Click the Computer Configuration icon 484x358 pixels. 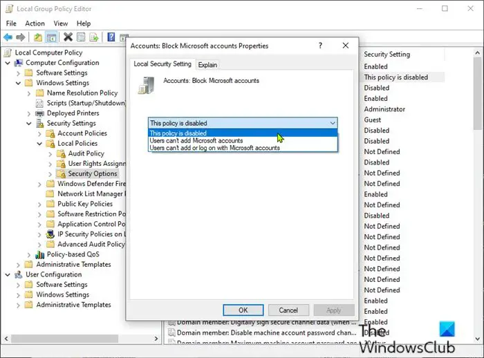19,63
